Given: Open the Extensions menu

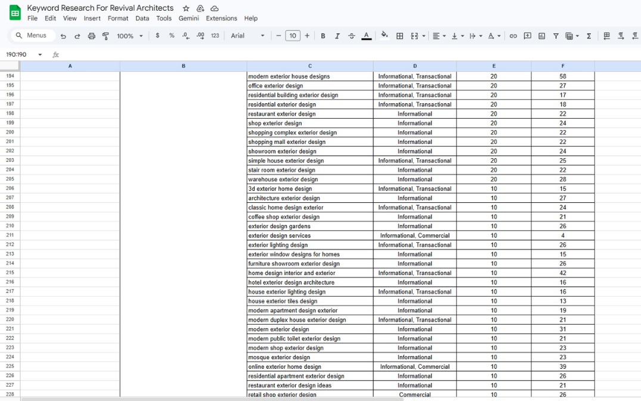Looking at the screenshot, I should (x=221, y=18).
